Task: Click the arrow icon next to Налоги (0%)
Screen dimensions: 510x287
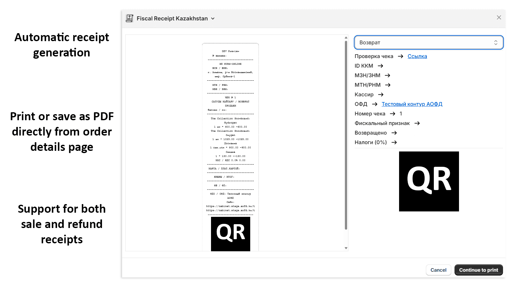Action: point(394,142)
